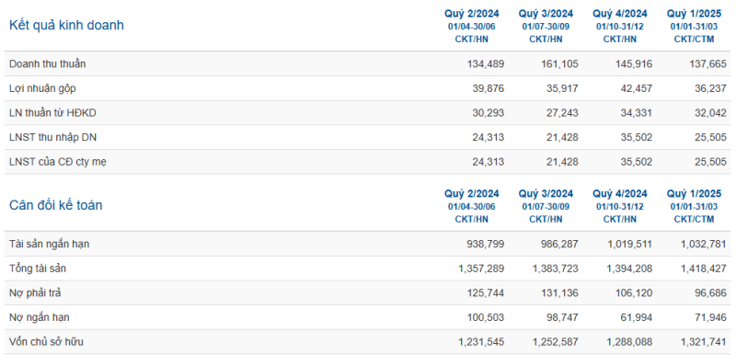Select the Doanh thu thuần row label
This screenshot has height=355, width=736.
pos(48,63)
